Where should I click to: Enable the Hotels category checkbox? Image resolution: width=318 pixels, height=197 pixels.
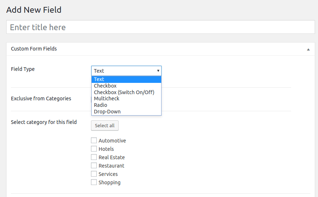[94, 149]
